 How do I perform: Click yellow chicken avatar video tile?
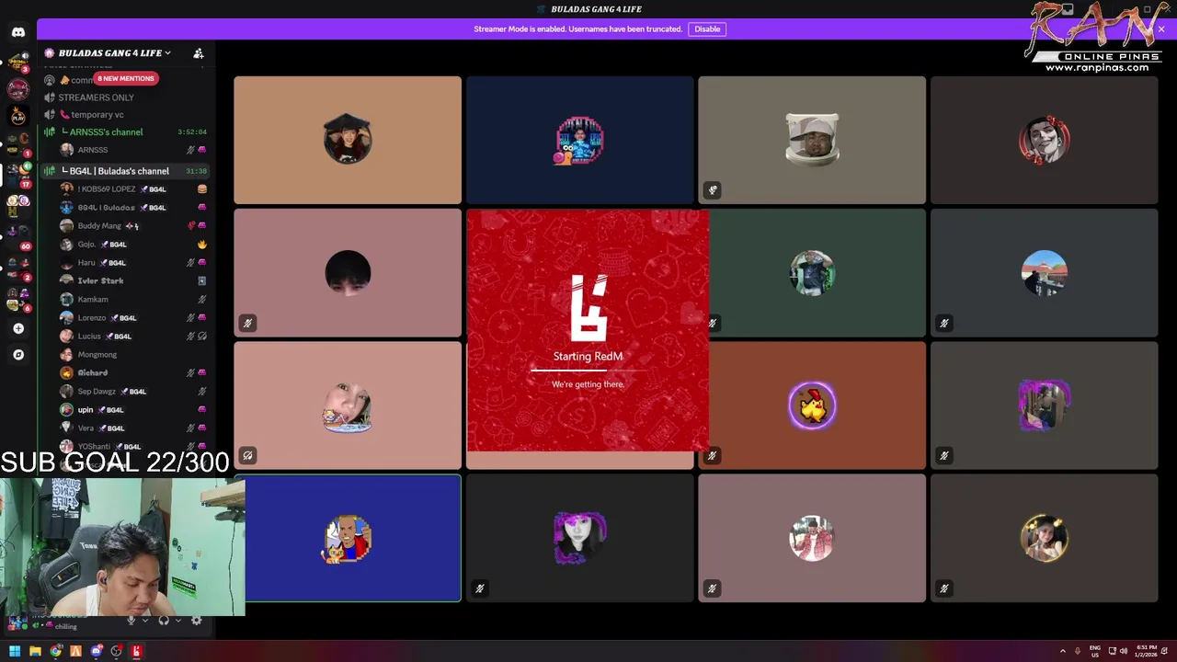click(x=812, y=405)
